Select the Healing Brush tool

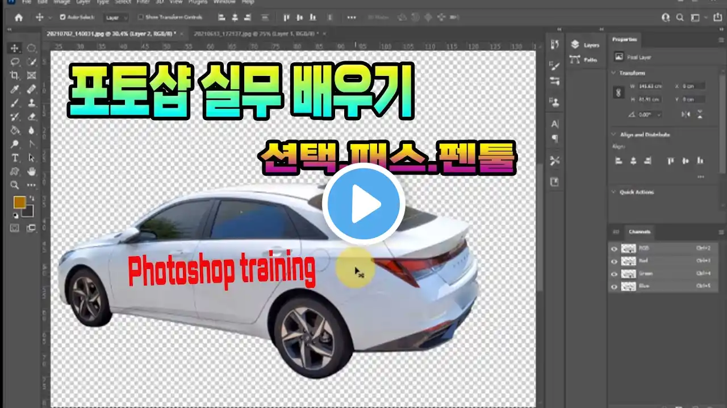[x=32, y=89]
